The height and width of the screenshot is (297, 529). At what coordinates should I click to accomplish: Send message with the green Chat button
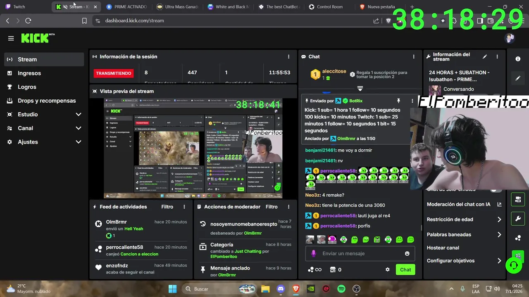(x=405, y=270)
